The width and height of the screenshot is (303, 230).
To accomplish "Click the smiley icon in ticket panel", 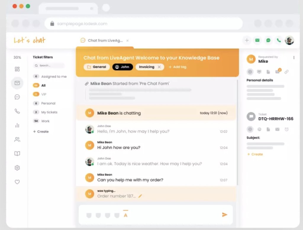I will coord(259,129).
